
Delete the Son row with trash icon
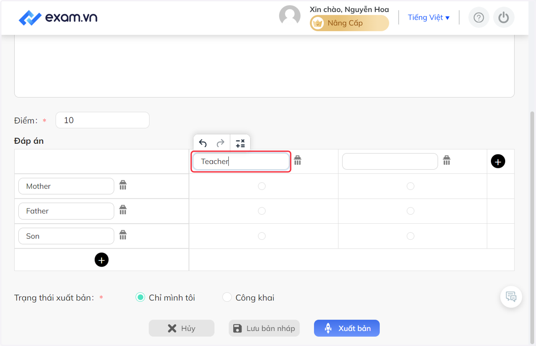tap(123, 235)
